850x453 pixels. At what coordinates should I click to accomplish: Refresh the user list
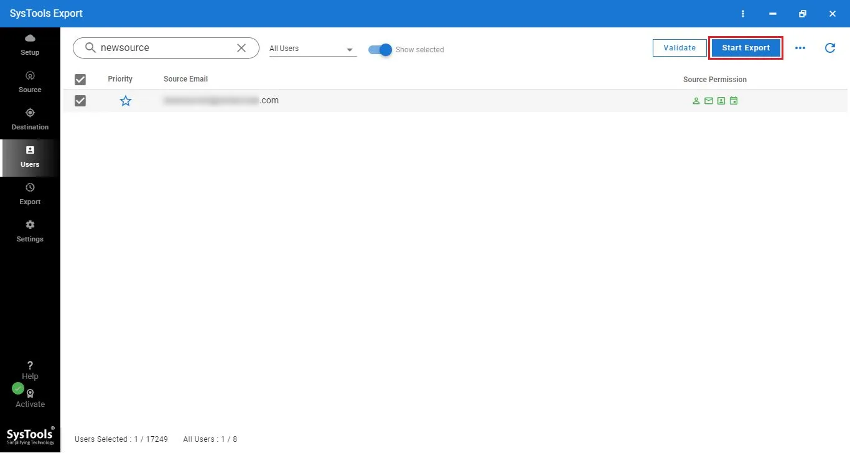click(x=829, y=48)
